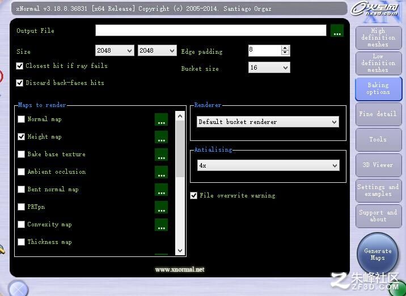Screen dimensions: 406x296
Task: Decrease Edge padding with down arrow
Action: tap(285, 53)
